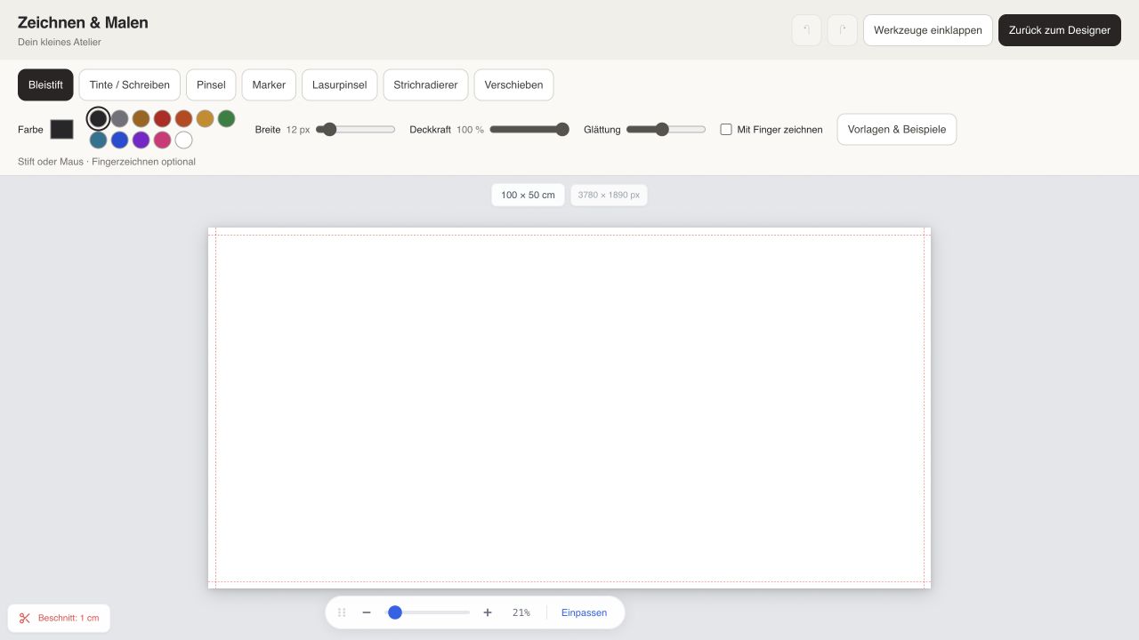
Task: Click the Deckkraft opacity slider
Action: point(529,130)
